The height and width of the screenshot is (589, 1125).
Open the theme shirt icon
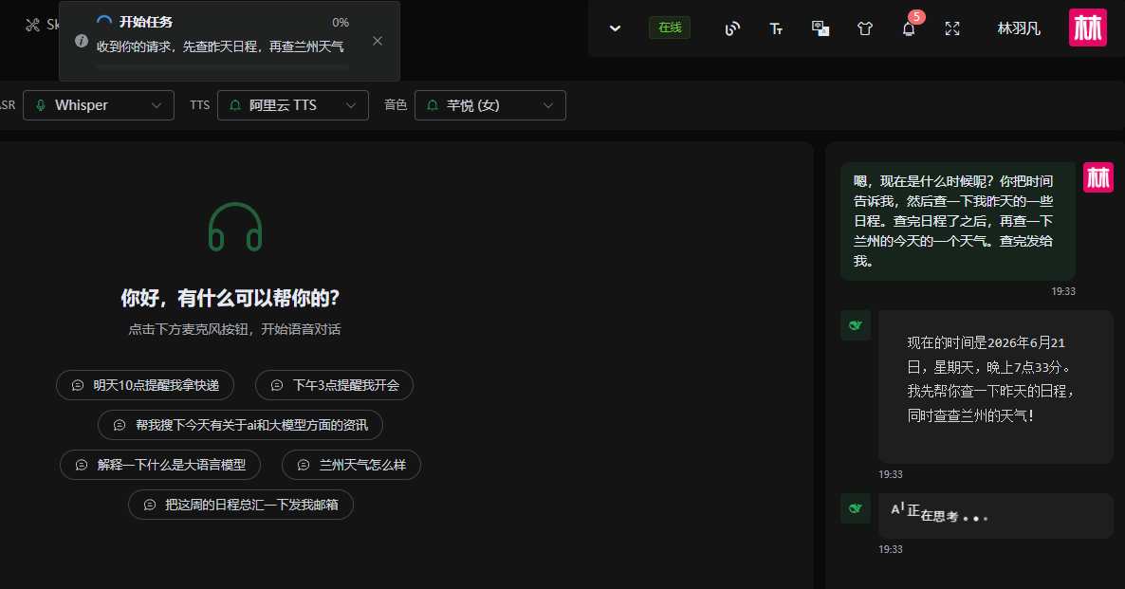[x=864, y=28]
